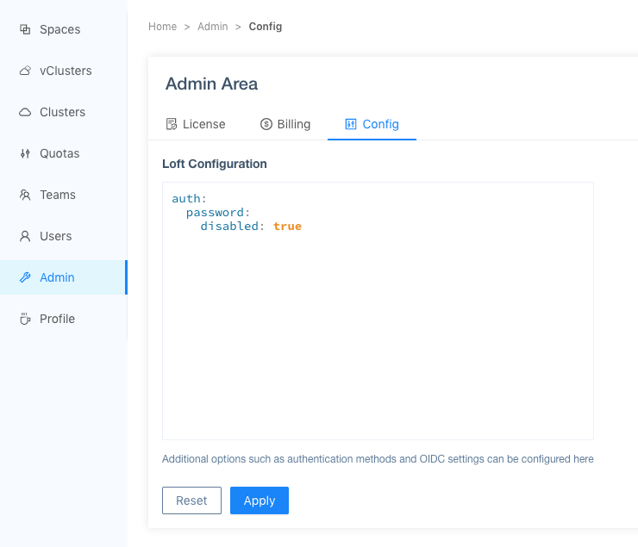This screenshot has width=638, height=547.
Task: Click the 'true' value in editor
Action: [287, 227]
